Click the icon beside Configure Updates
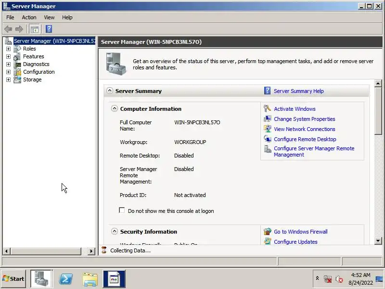The image size is (385, 289). [267, 242]
